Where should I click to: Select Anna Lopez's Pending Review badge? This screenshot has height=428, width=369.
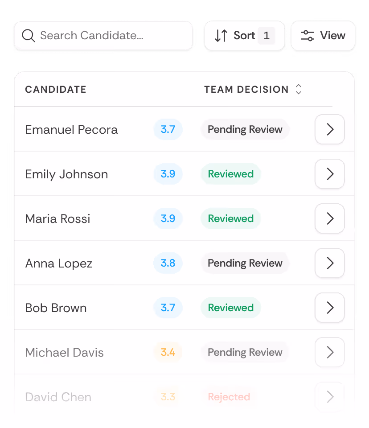(x=245, y=263)
